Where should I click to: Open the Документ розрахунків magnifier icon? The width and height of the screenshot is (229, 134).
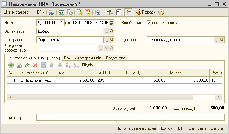[112, 48]
